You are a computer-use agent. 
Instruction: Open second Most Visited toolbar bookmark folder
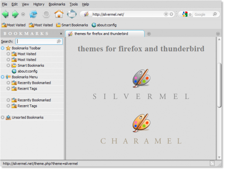pyautogui.click(x=40, y=25)
